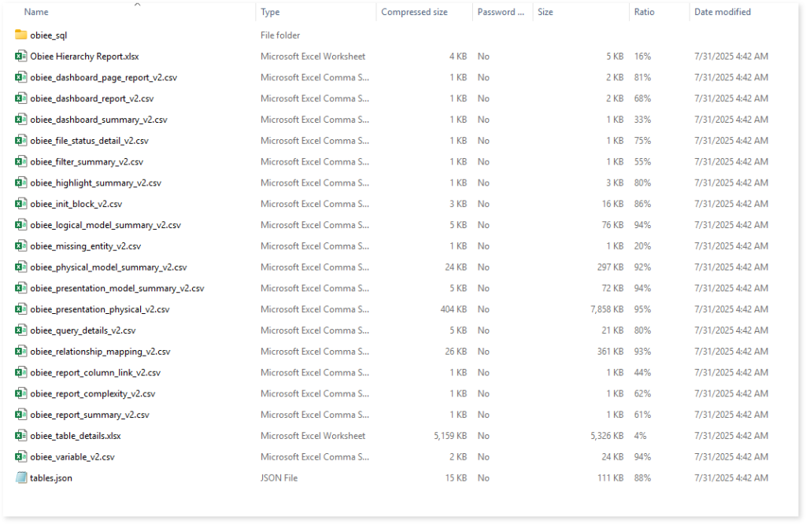The height and width of the screenshot is (524, 806).
Task: Click the CSV icon beside obiee_variable_v2.csv
Action: [21, 456]
